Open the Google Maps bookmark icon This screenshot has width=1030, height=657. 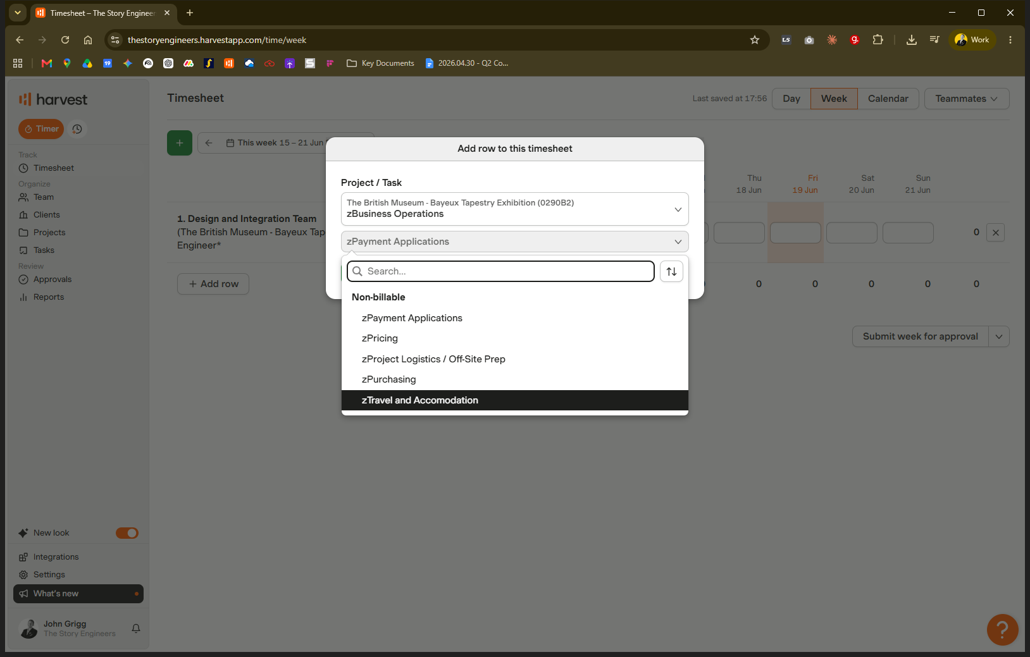point(67,63)
